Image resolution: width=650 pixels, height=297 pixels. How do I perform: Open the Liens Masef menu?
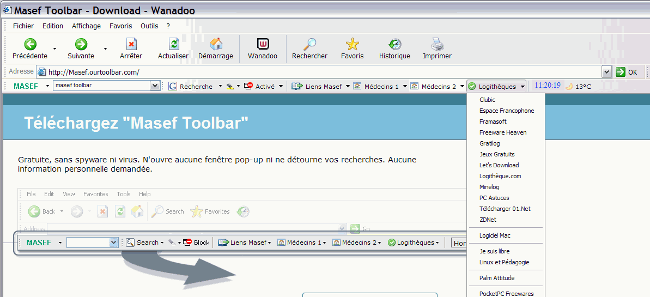[x=321, y=86]
